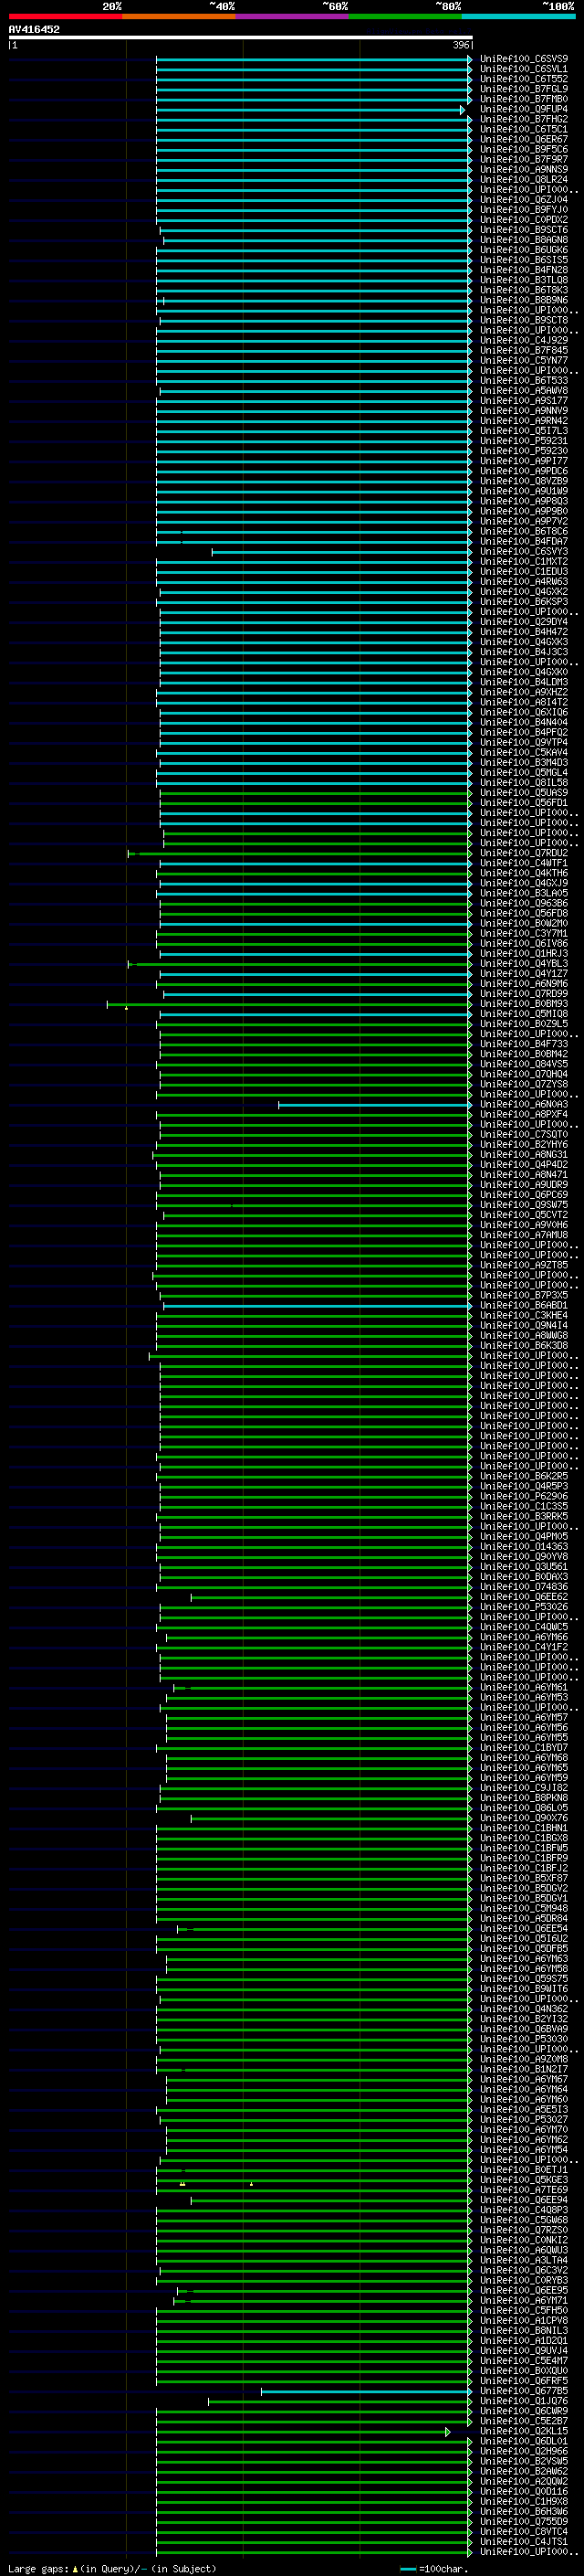Select hit label UniRef100_Q29DY4
Viewport: 584px width, 2576px height.
(x=524, y=622)
